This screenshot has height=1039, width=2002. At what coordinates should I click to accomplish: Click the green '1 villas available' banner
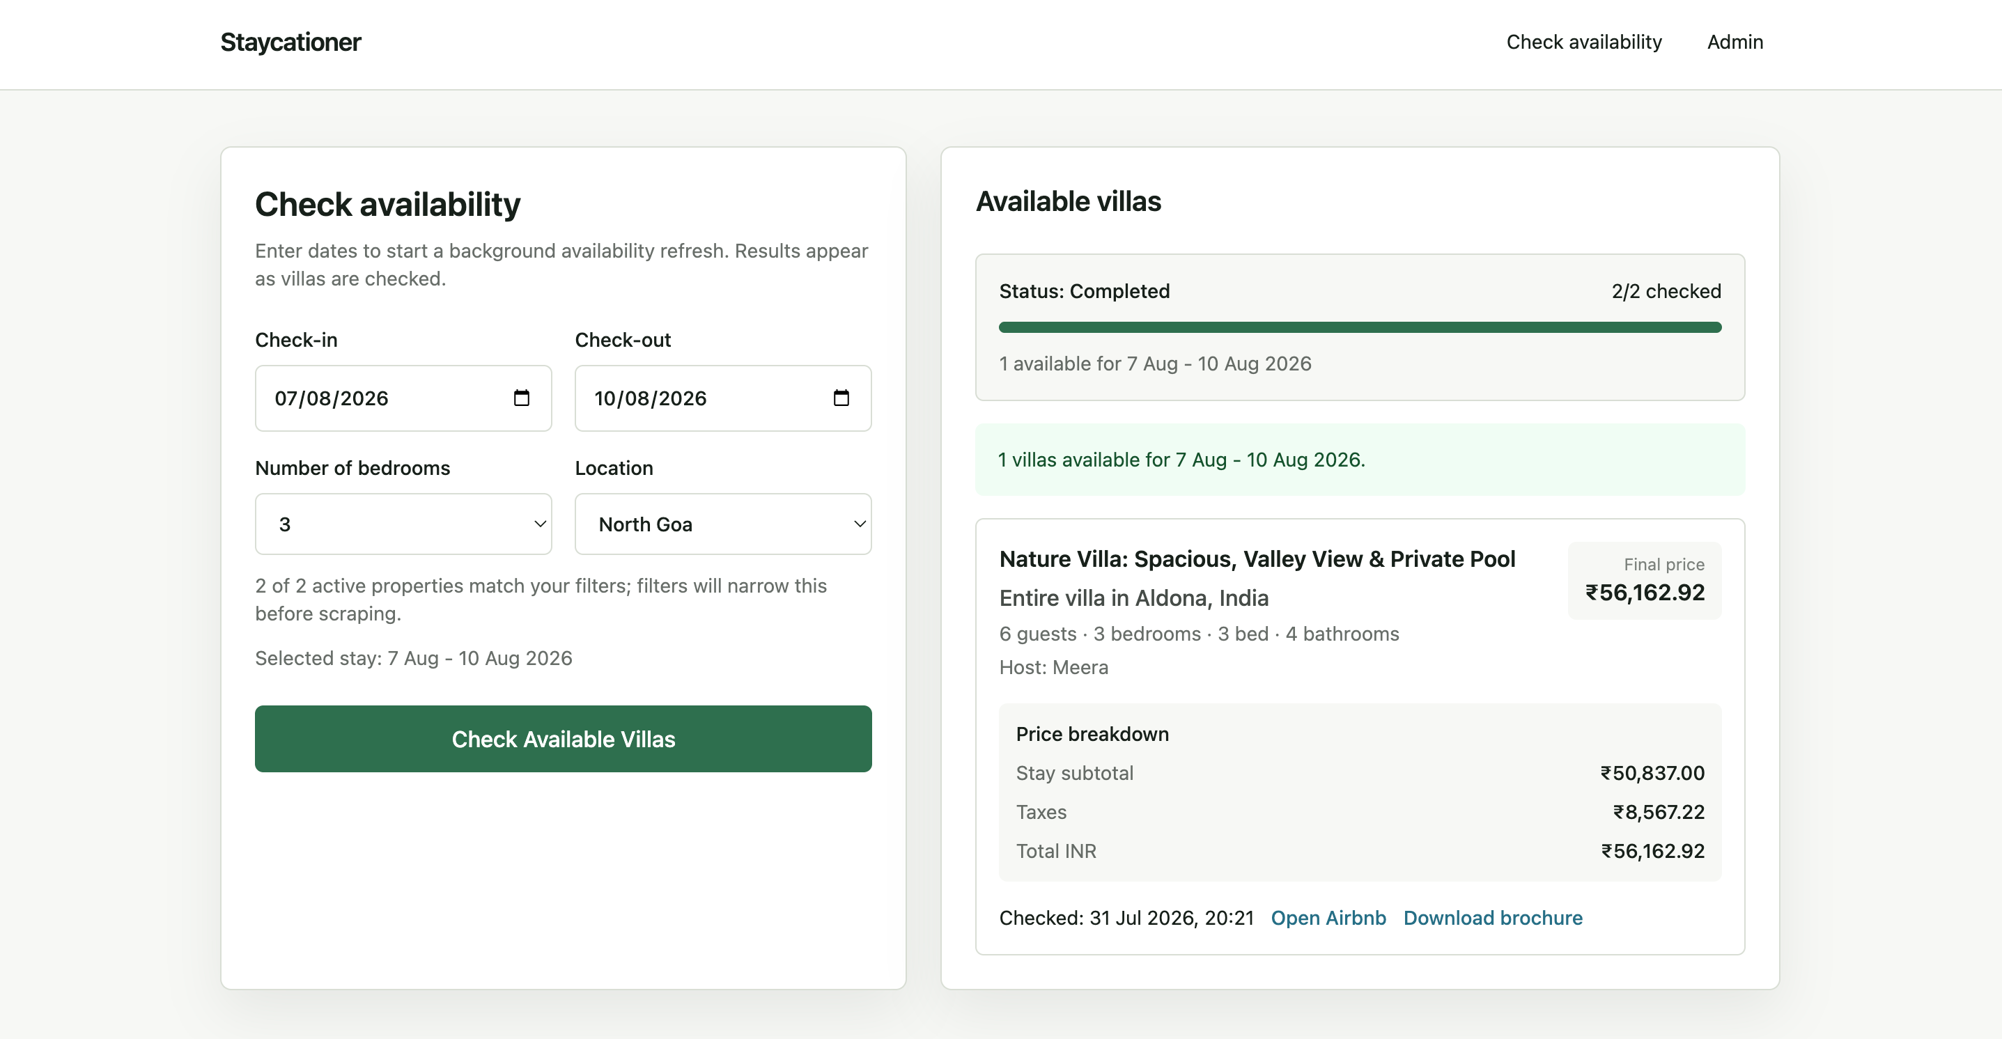[x=1360, y=460]
